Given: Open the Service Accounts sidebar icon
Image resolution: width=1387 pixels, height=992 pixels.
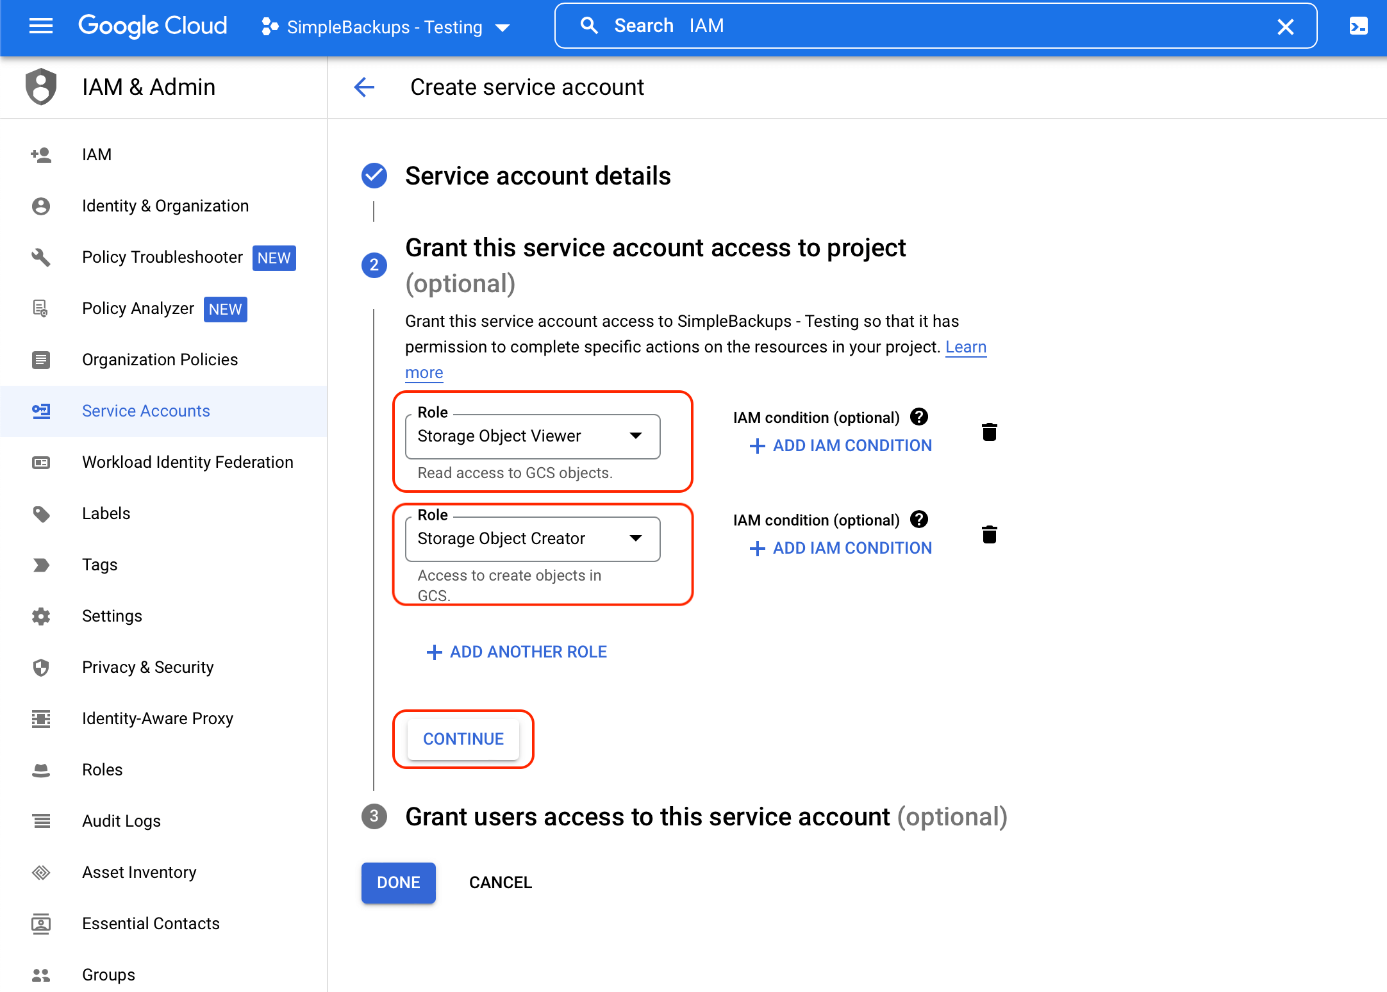Looking at the screenshot, I should click(x=40, y=411).
